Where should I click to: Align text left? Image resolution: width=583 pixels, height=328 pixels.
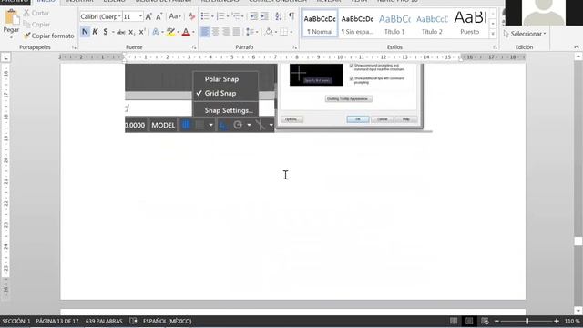[205, 32]
